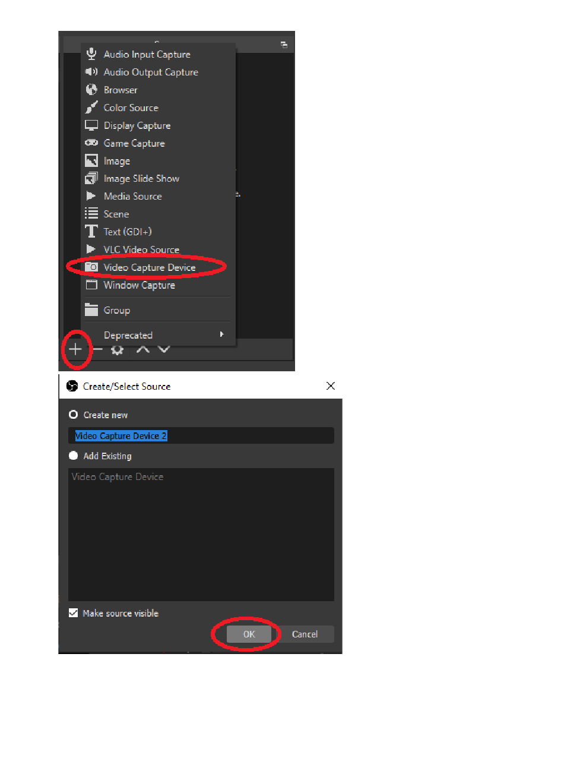Move the source down with the down arrow

[164, 349]
